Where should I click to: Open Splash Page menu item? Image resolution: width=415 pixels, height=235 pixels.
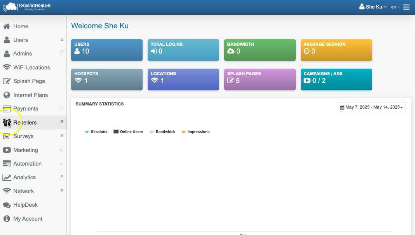point(29,81)
